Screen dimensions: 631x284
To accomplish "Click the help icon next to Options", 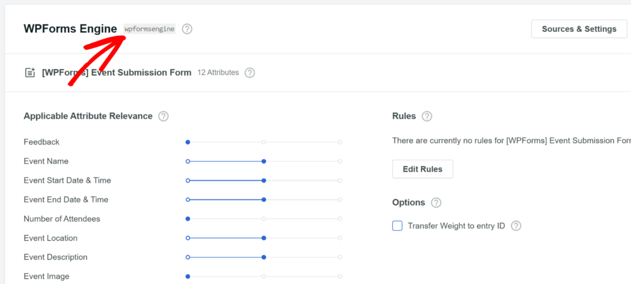I will click(436, 203).
